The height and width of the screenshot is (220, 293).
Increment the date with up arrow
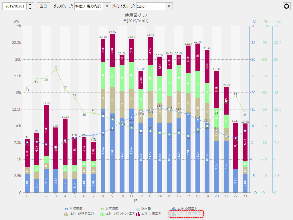tap(30, 4)
